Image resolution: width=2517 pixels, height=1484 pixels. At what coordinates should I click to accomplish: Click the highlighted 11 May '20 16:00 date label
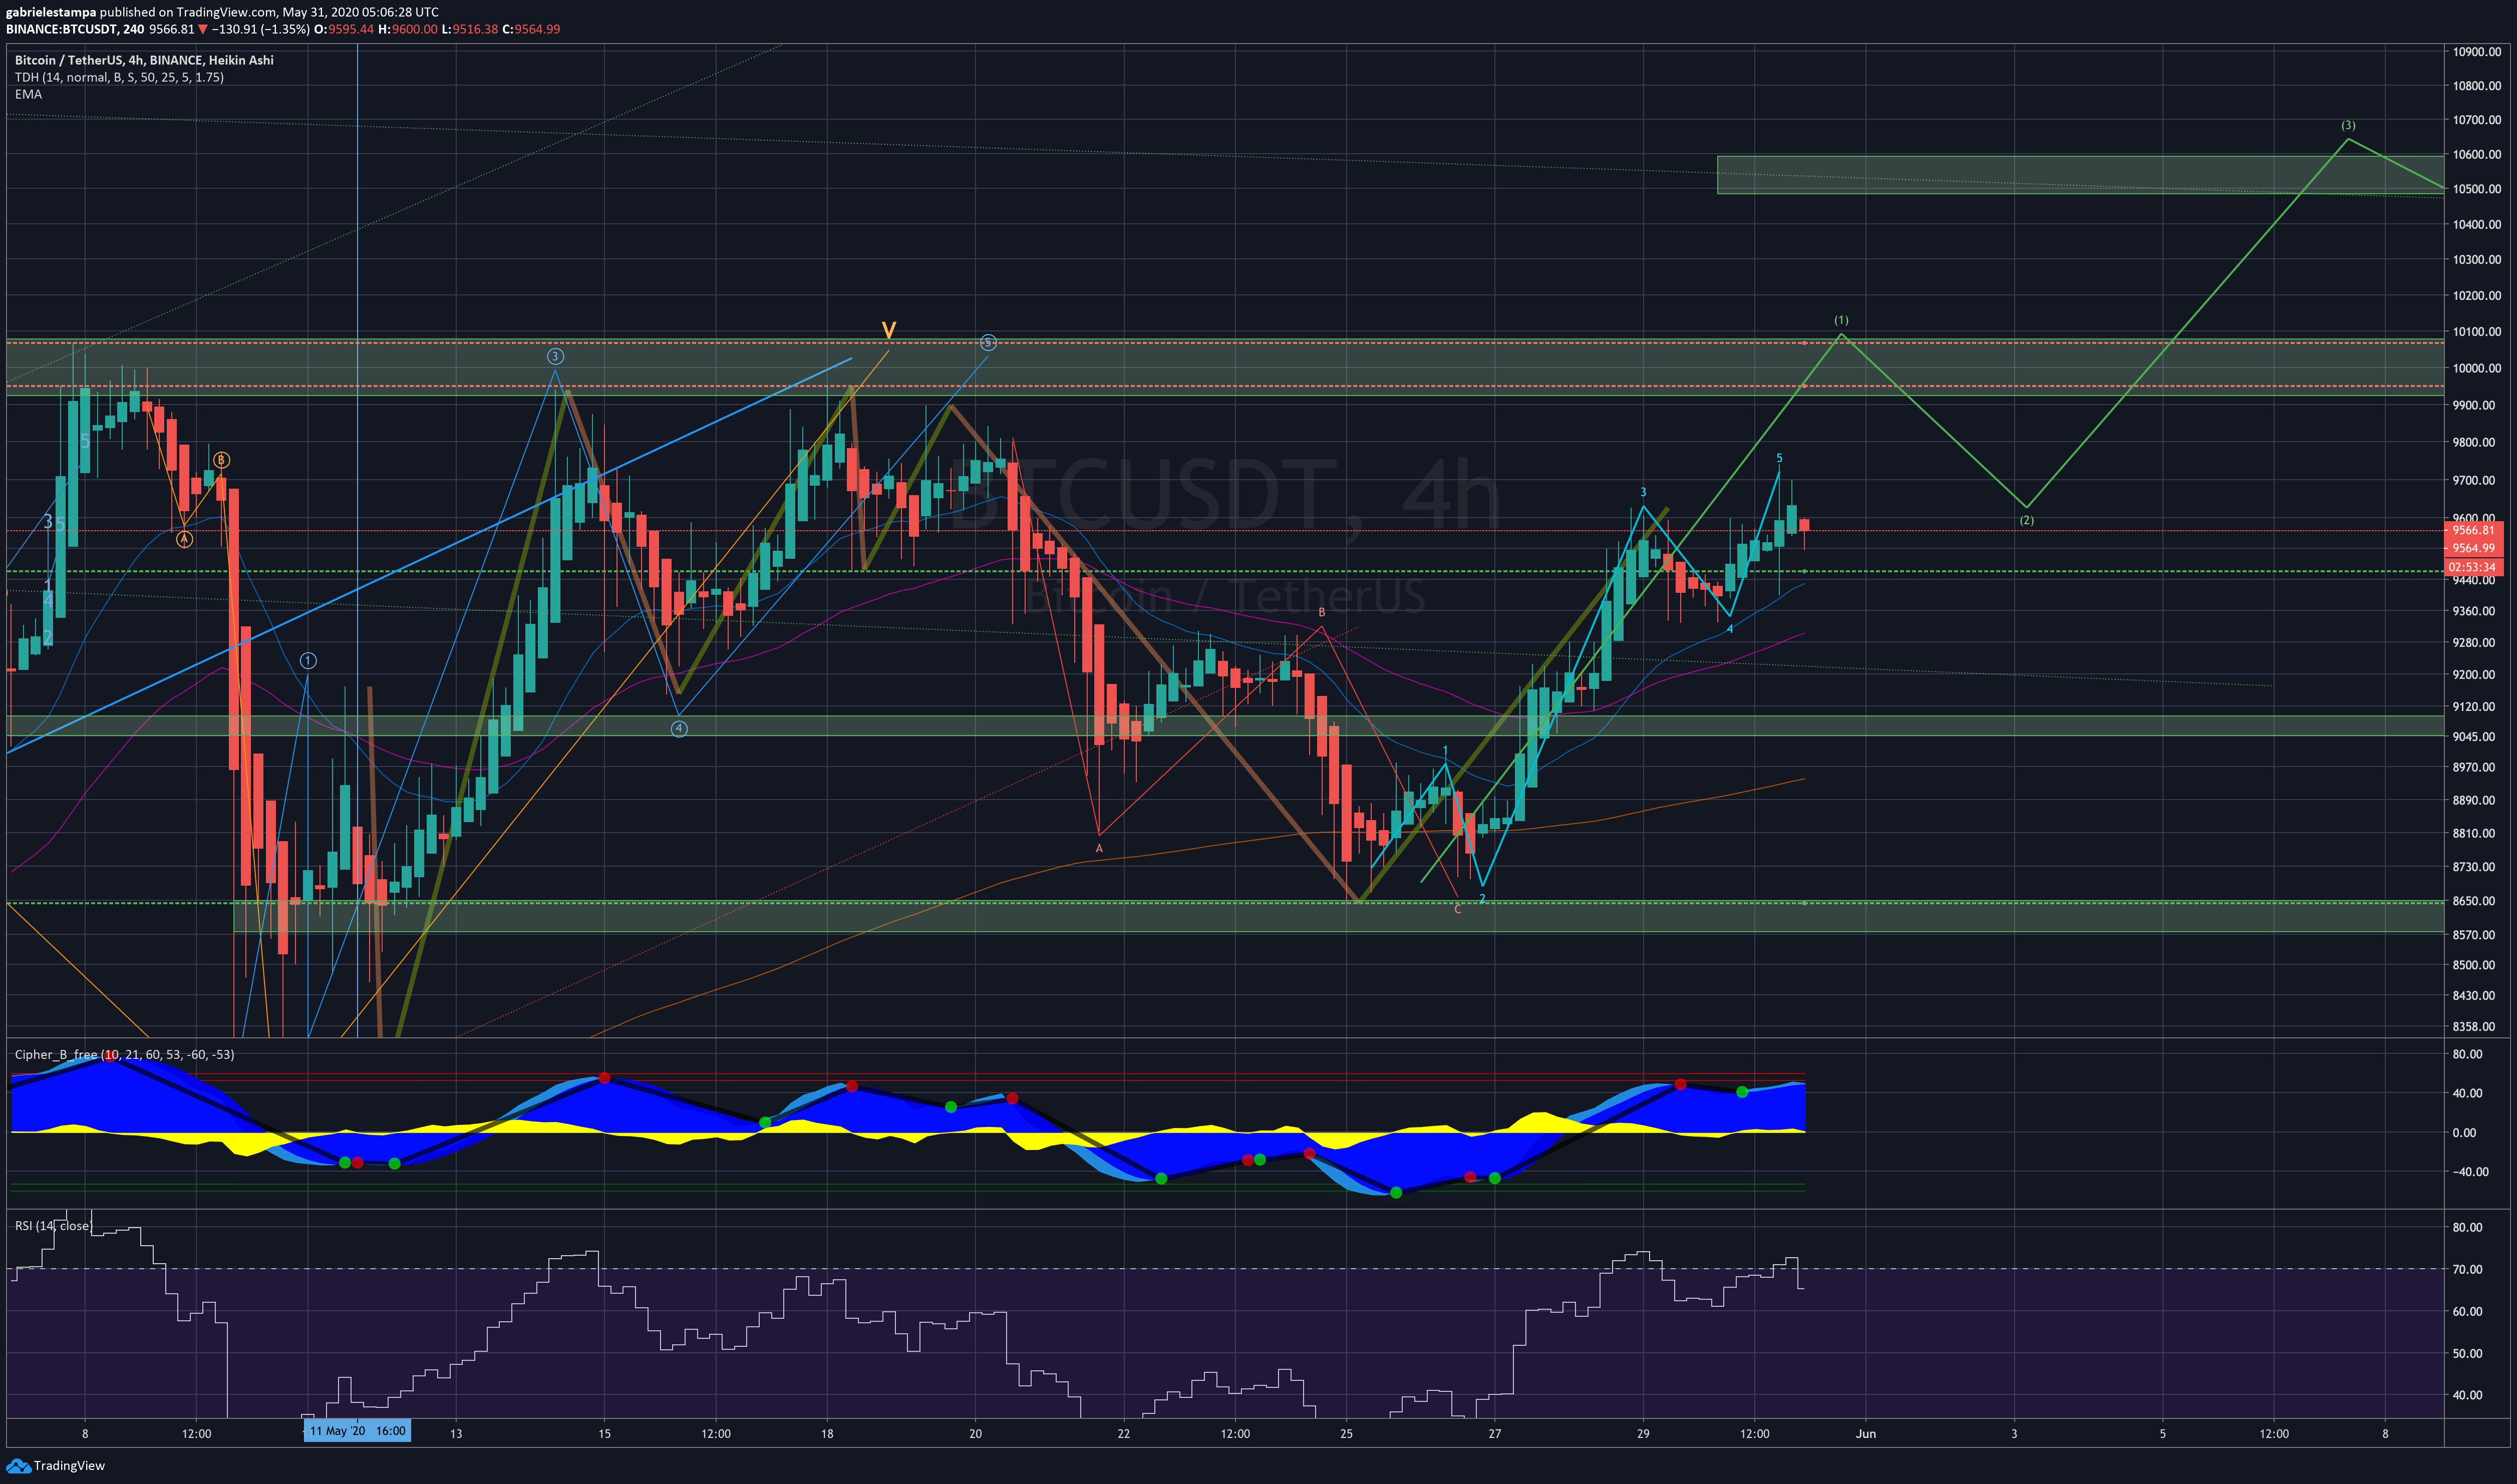click(357, 1431)
